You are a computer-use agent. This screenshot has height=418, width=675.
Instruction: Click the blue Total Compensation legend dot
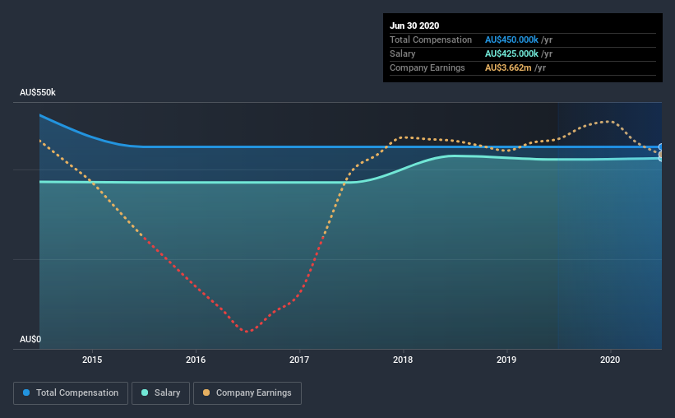tap(26, 392)
